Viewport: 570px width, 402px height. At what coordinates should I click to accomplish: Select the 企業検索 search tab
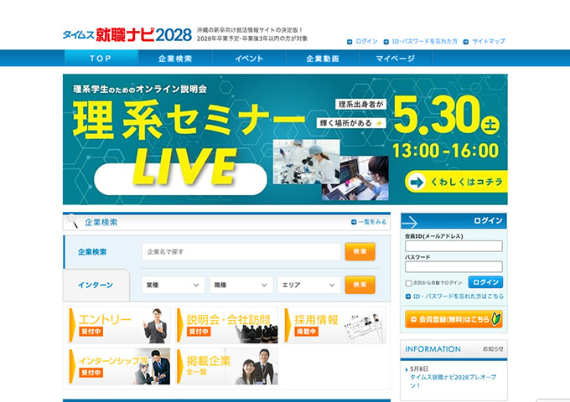[92, 251]
